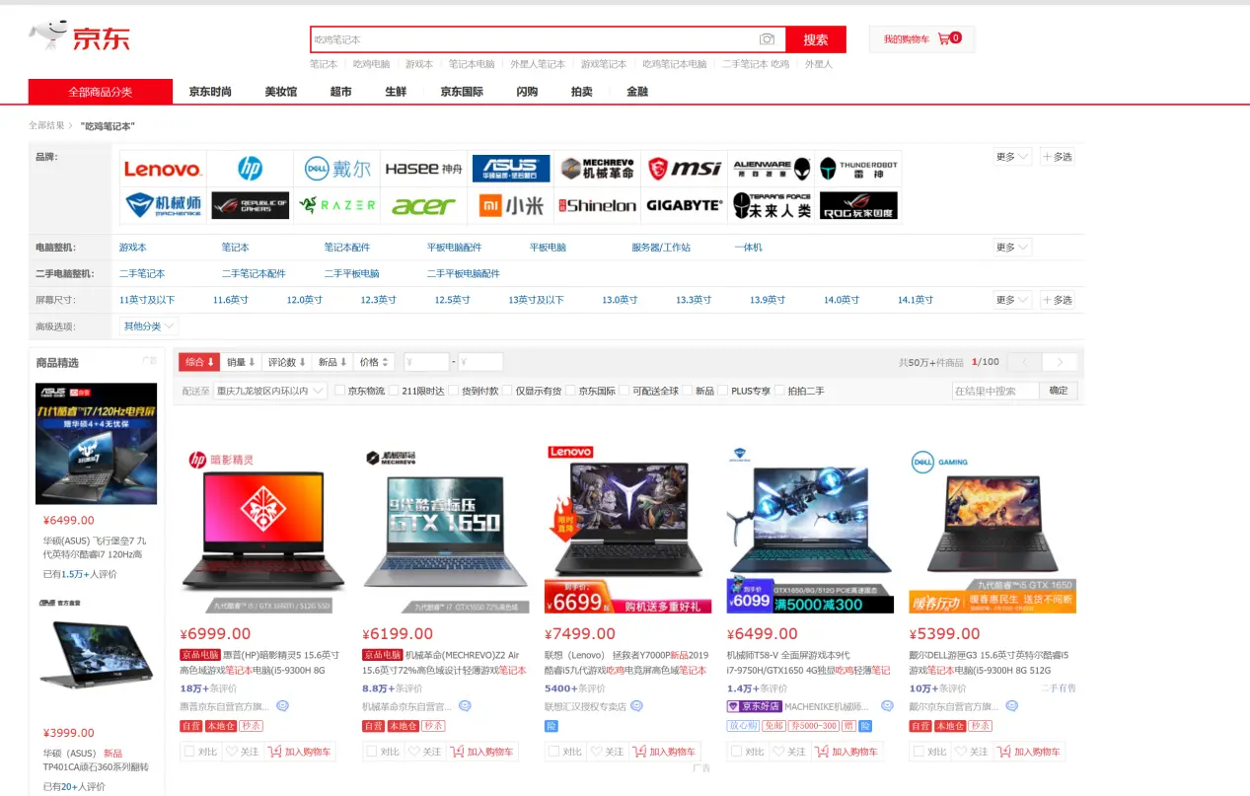This screenshot has height=796, width=1250.
Task: Expand 更多 in the 屏幕尺寸 row
Action: (x=1012, y=300)
